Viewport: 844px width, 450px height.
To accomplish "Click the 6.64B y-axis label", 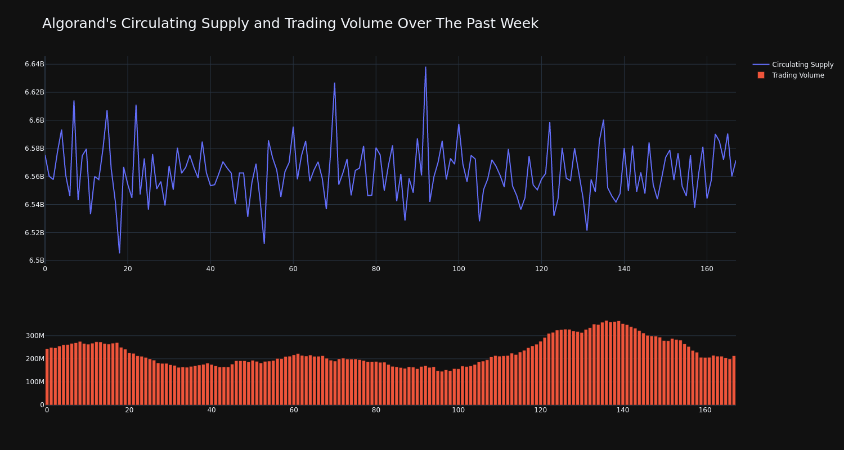I will click(34, 64).
